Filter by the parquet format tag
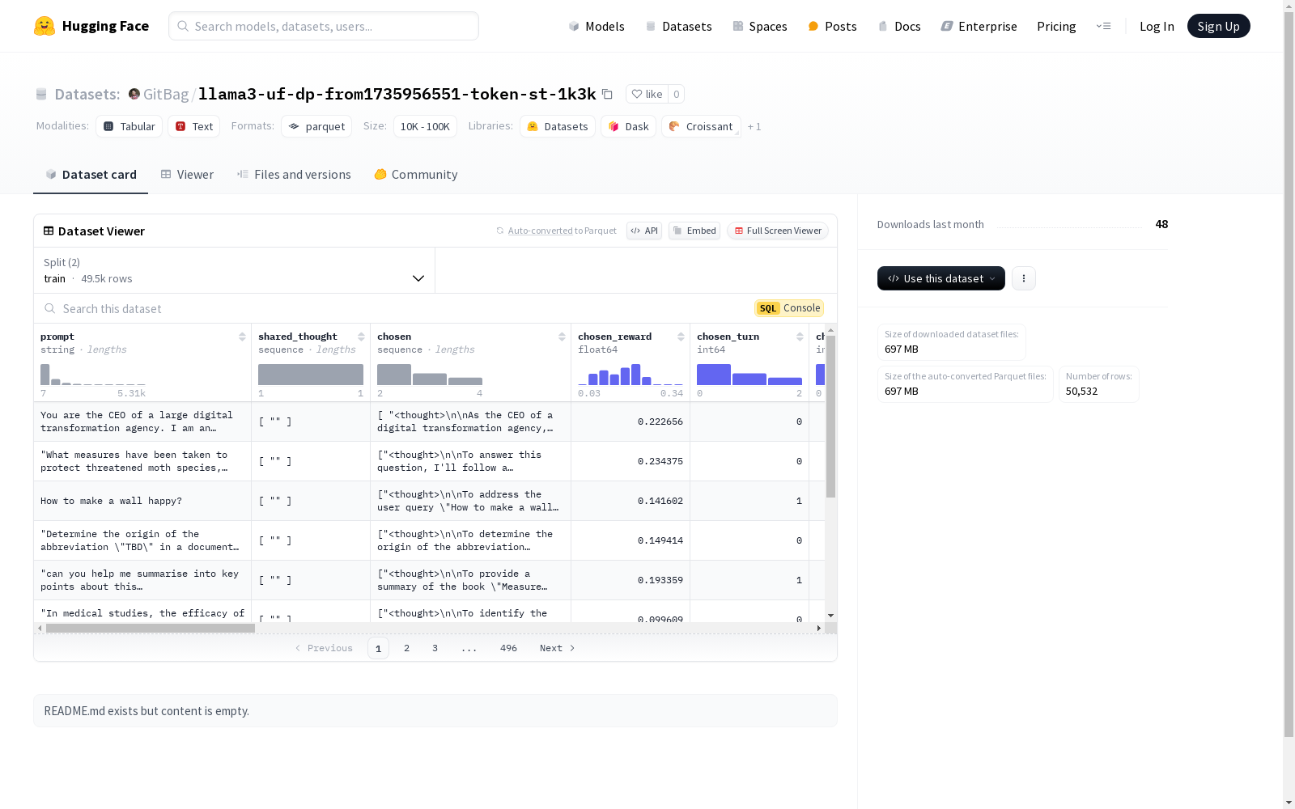This screenshot has height=809, width=1295. tap(316, 126)
